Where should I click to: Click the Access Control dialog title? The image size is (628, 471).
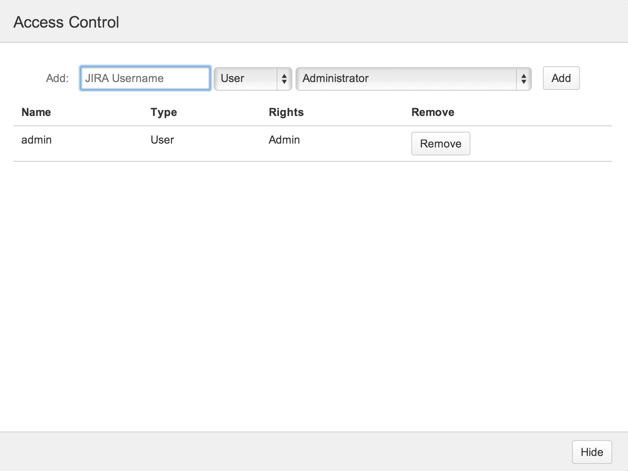pos(66,22)
